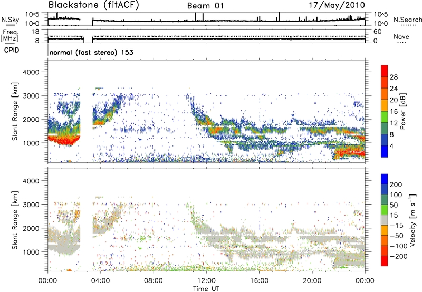Image resolution: width=422 pixels, height=292 pixels.
Task: Click '2000' on the velocity panel axis
Action: [31, 228]
